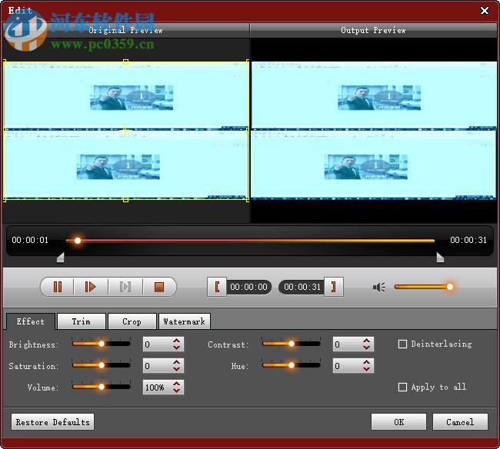Enable the Deinterlacing checkbox
The width and height of the screenshot is (500, 449).
coord(402,344)
